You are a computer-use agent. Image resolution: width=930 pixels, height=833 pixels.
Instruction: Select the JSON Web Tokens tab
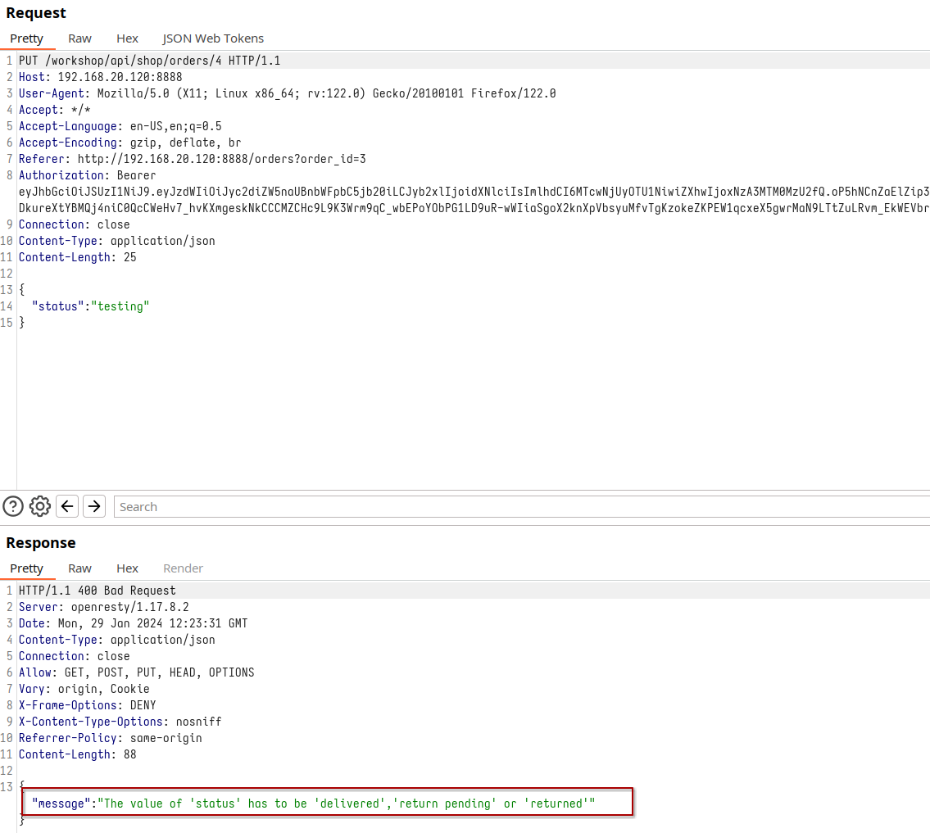(213, 38)
